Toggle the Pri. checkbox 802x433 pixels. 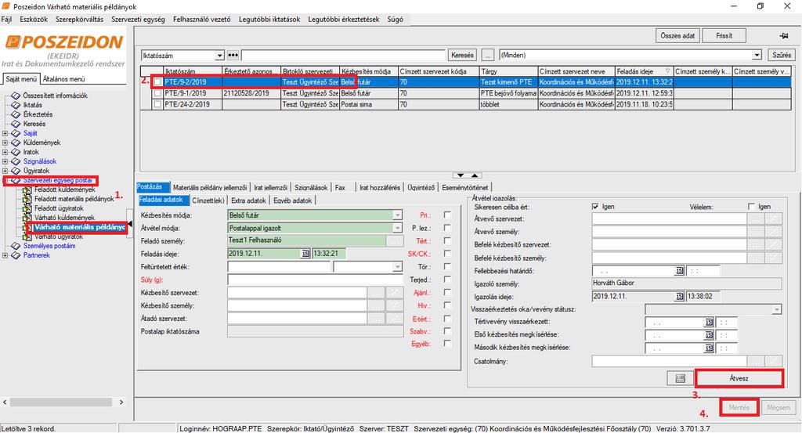click(447, 215)
